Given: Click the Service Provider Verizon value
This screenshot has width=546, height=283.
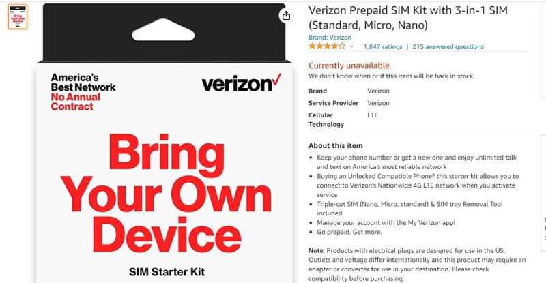Looking at the screenshot, I should (378, 103).
